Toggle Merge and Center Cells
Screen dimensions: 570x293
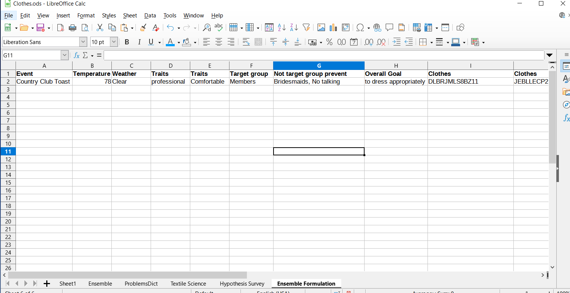pyautogui.click(x=258, y=42)
